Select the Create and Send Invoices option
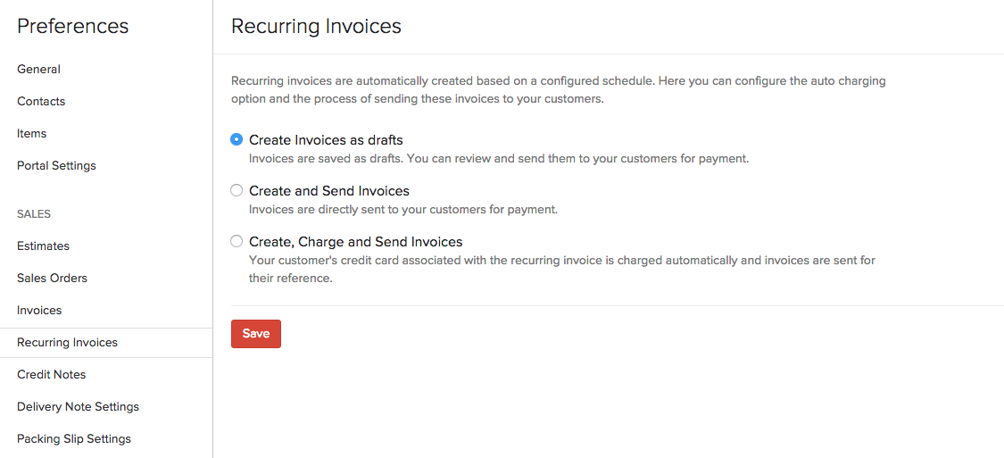Image resolution: width=1004 pixels, height=458 pixels. (236, 190)
